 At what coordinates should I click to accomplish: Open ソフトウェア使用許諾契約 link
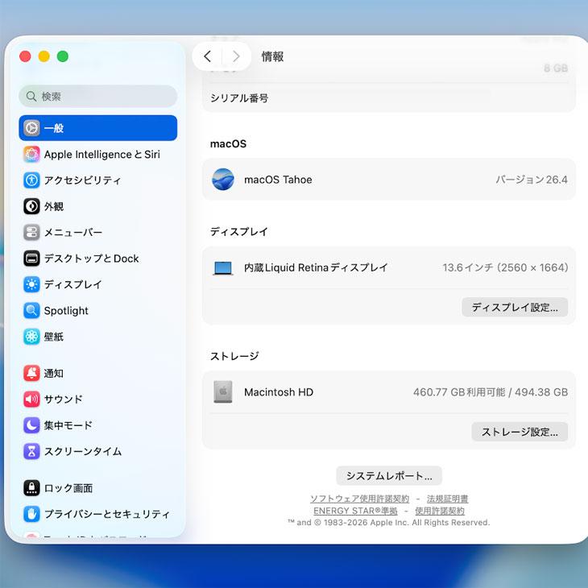[x=359, y=499]
